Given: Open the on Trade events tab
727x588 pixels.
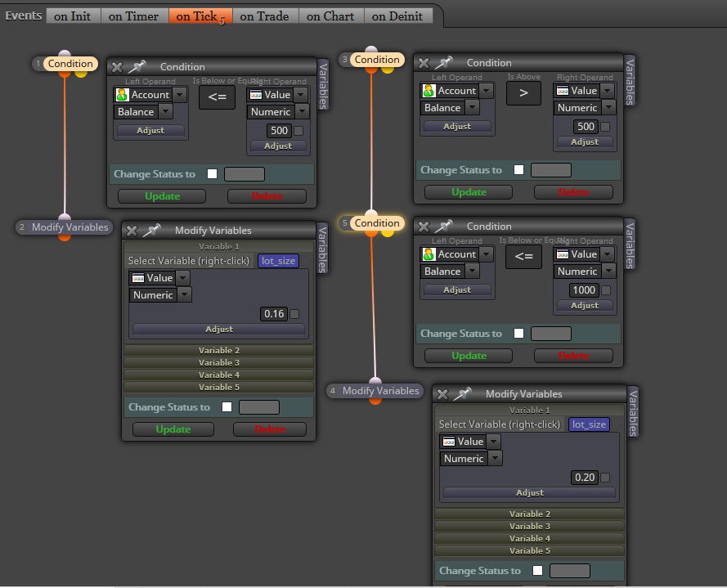Looking at the screenshot, I should tap(264, 16).
